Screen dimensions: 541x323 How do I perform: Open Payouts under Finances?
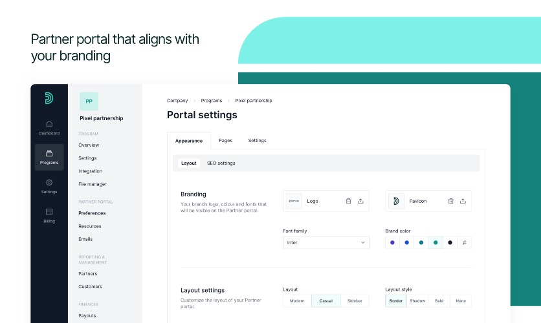(87, 316)
